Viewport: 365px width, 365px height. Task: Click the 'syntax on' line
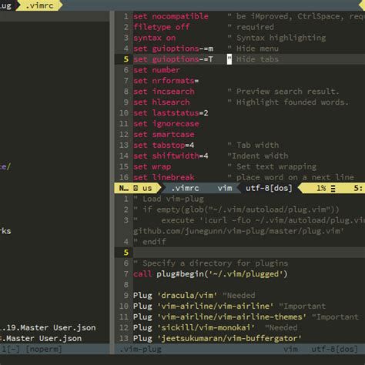tap(155, 38)
